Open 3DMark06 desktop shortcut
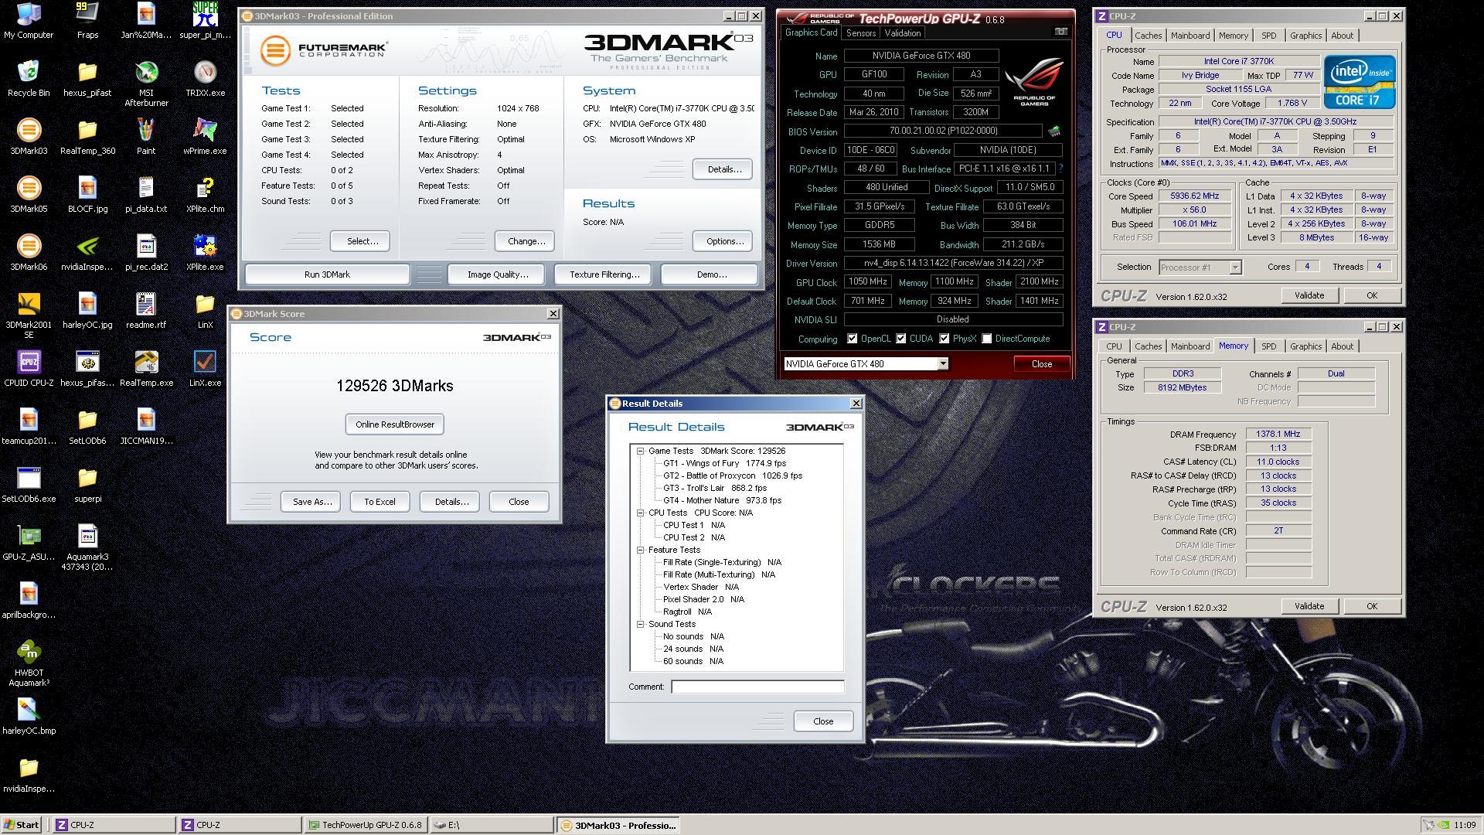Viewport: 1484px width, 835px height. coord(29,253)
